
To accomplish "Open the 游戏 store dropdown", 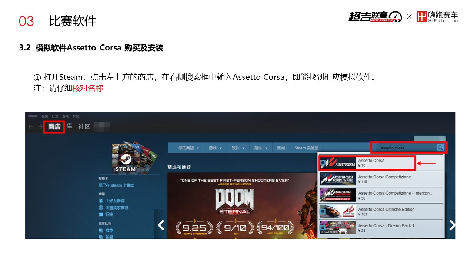I will coord(215,148).
